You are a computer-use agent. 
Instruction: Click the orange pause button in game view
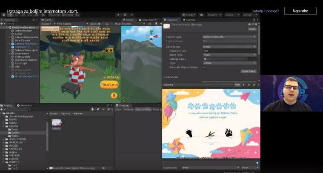[114, 96]
